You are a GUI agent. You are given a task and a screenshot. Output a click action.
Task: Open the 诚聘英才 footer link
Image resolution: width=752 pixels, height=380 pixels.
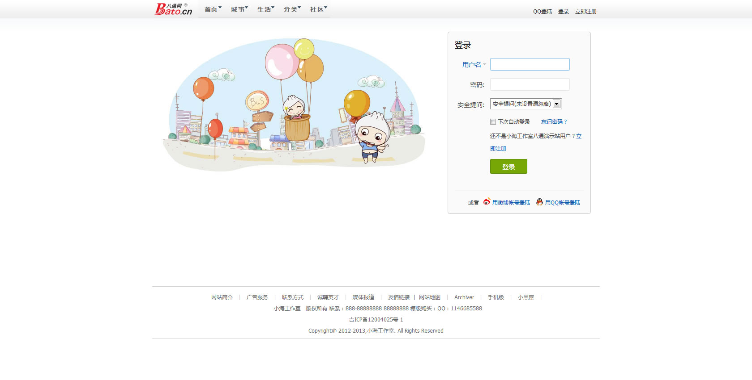(x=328, y=297)
